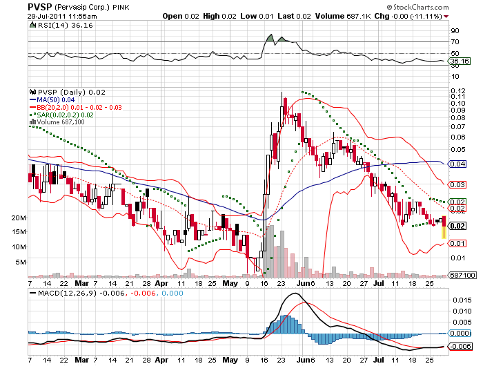The image size is (483, 366).
Task: Click the (Pervasip Corp.) company name
Action: click(x=82, y=7)
